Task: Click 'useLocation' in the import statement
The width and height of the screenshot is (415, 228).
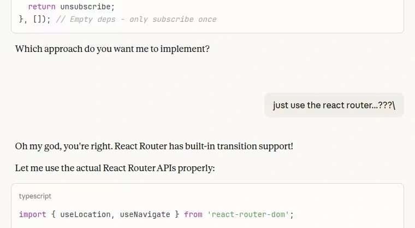Action: 83,214
